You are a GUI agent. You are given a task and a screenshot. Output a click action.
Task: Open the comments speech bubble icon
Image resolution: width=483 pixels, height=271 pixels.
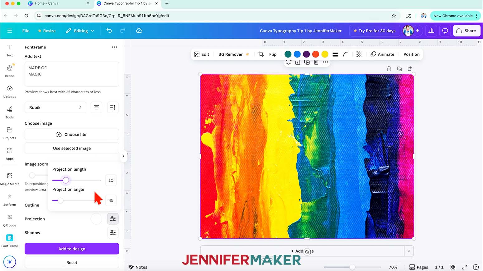(445, 31)
